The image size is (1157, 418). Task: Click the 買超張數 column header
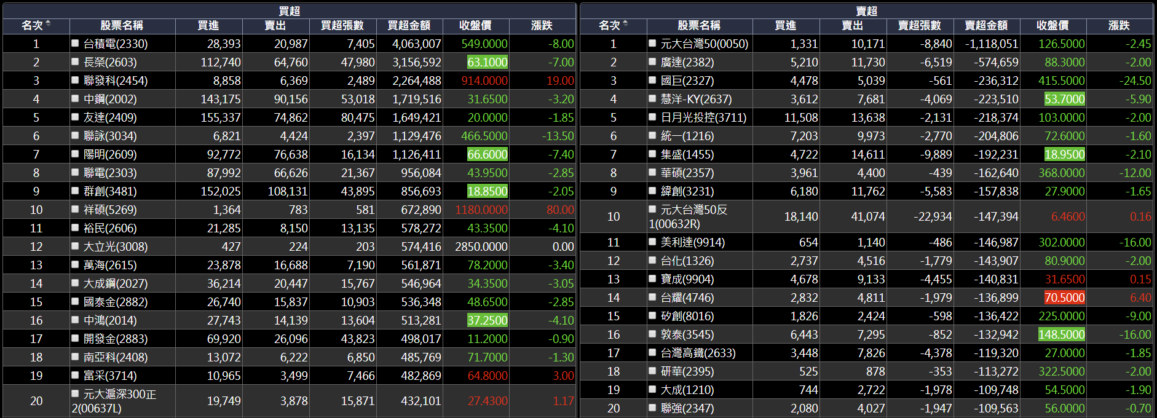click(342, 25)
